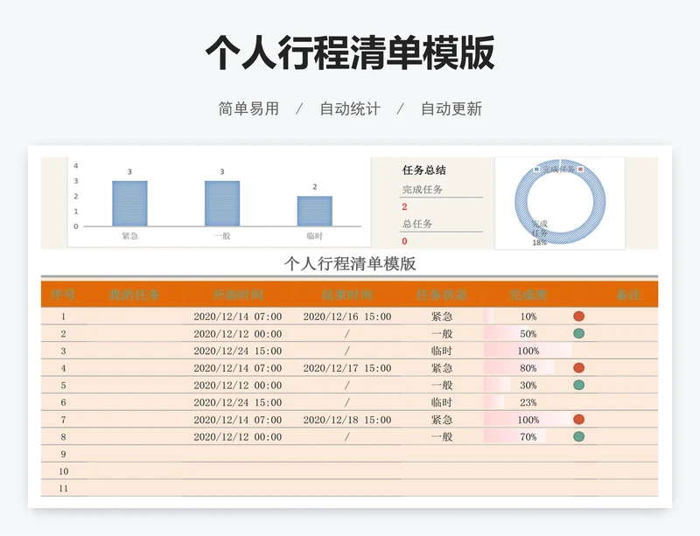Select the 紧急 bar in the bar chart
700x536 pixels.
point(129,204)
